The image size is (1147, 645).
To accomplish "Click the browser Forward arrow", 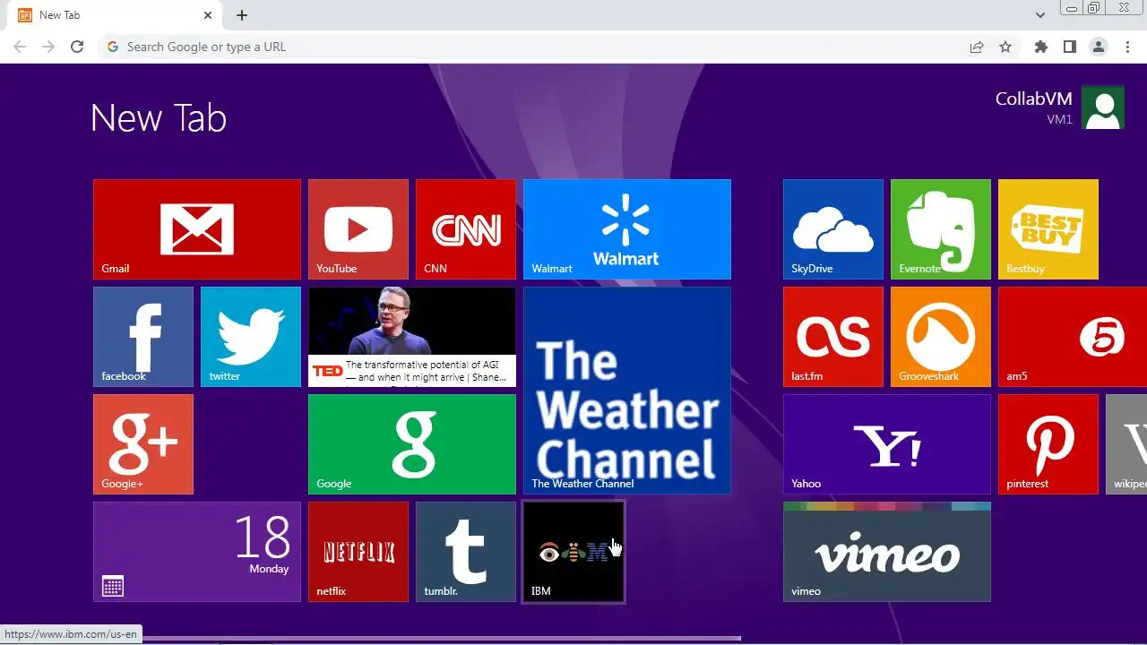I will tap(48, 47).
